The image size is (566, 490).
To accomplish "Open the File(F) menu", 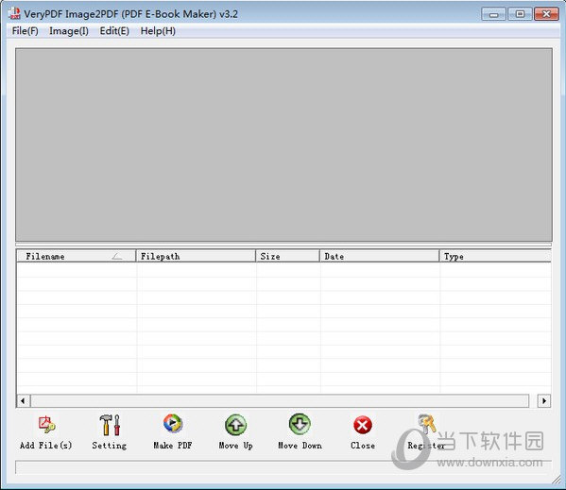I will (25, 31).
